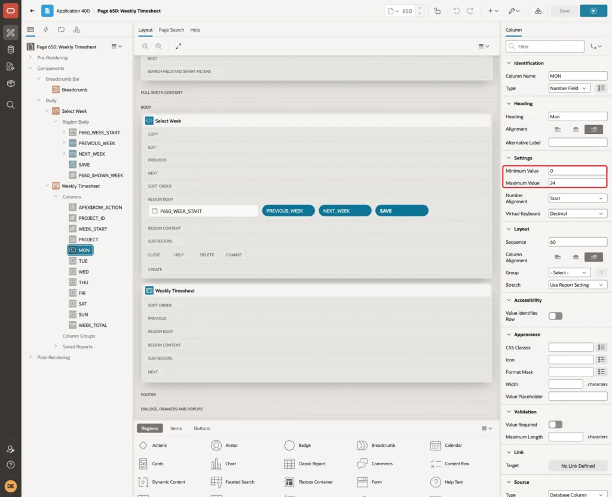Open the utilities wrench menu

click(513, 11)
